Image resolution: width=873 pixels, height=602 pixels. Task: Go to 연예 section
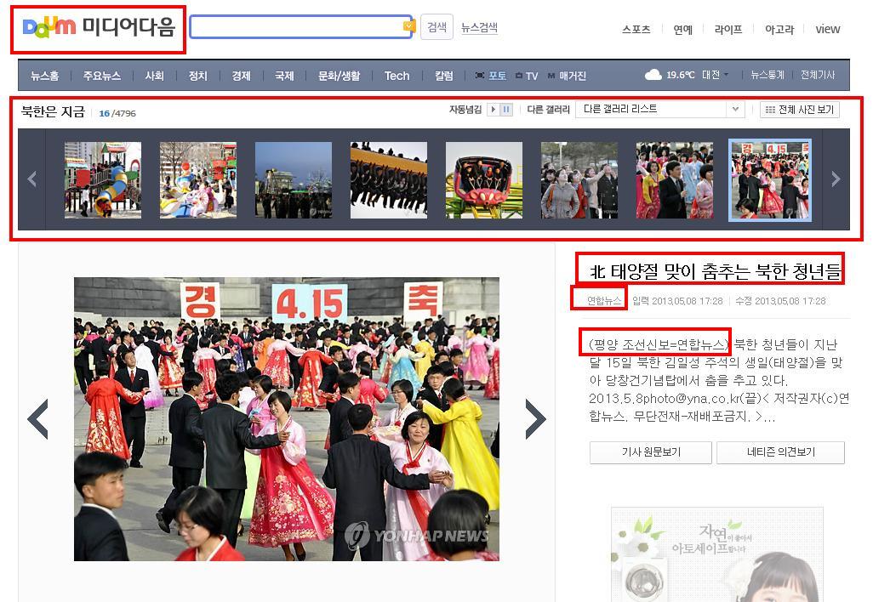[682, 30]
